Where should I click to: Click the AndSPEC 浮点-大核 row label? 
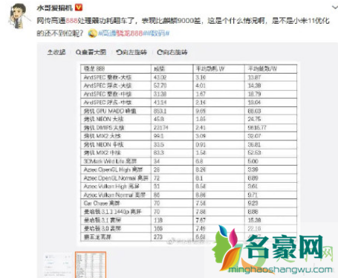(108, 85)
